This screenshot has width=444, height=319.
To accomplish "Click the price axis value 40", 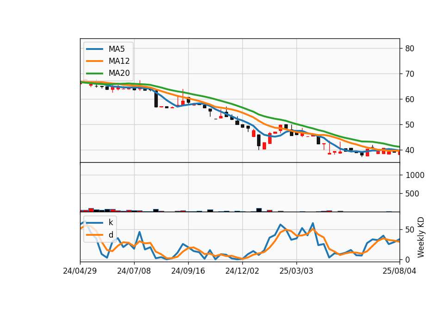I will click(410, 150).
